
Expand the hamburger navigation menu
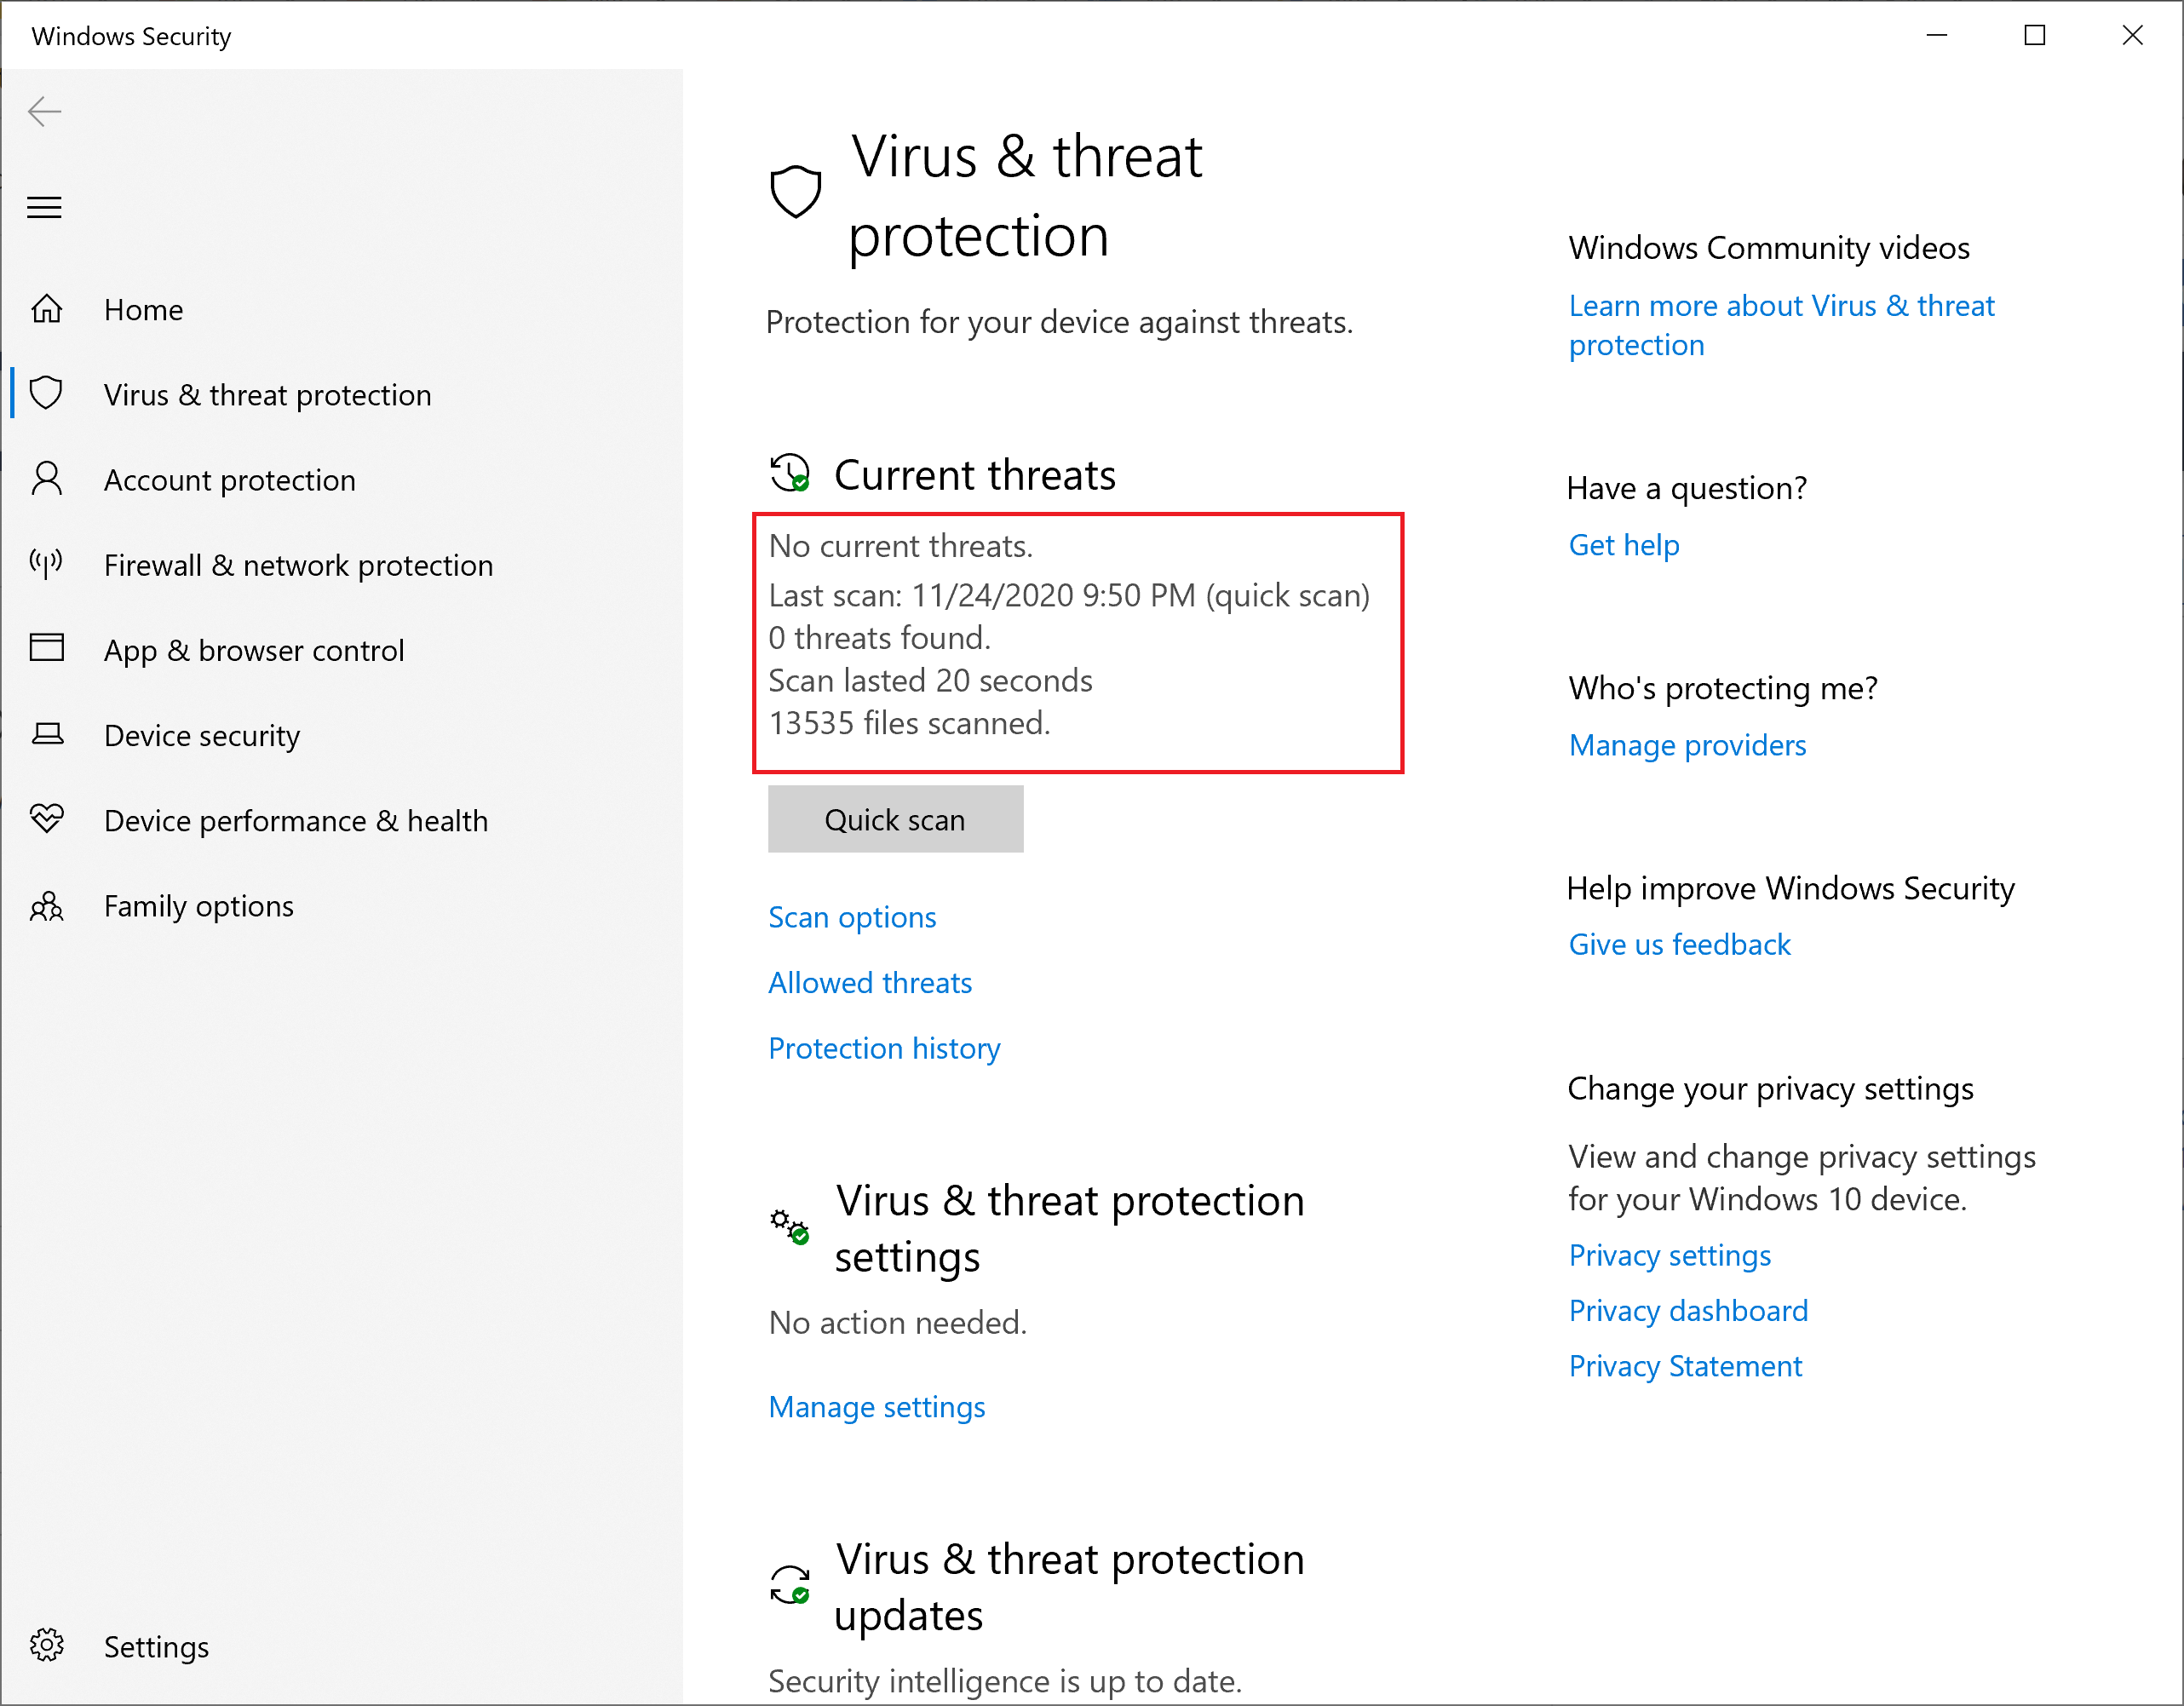coord(44,207)
